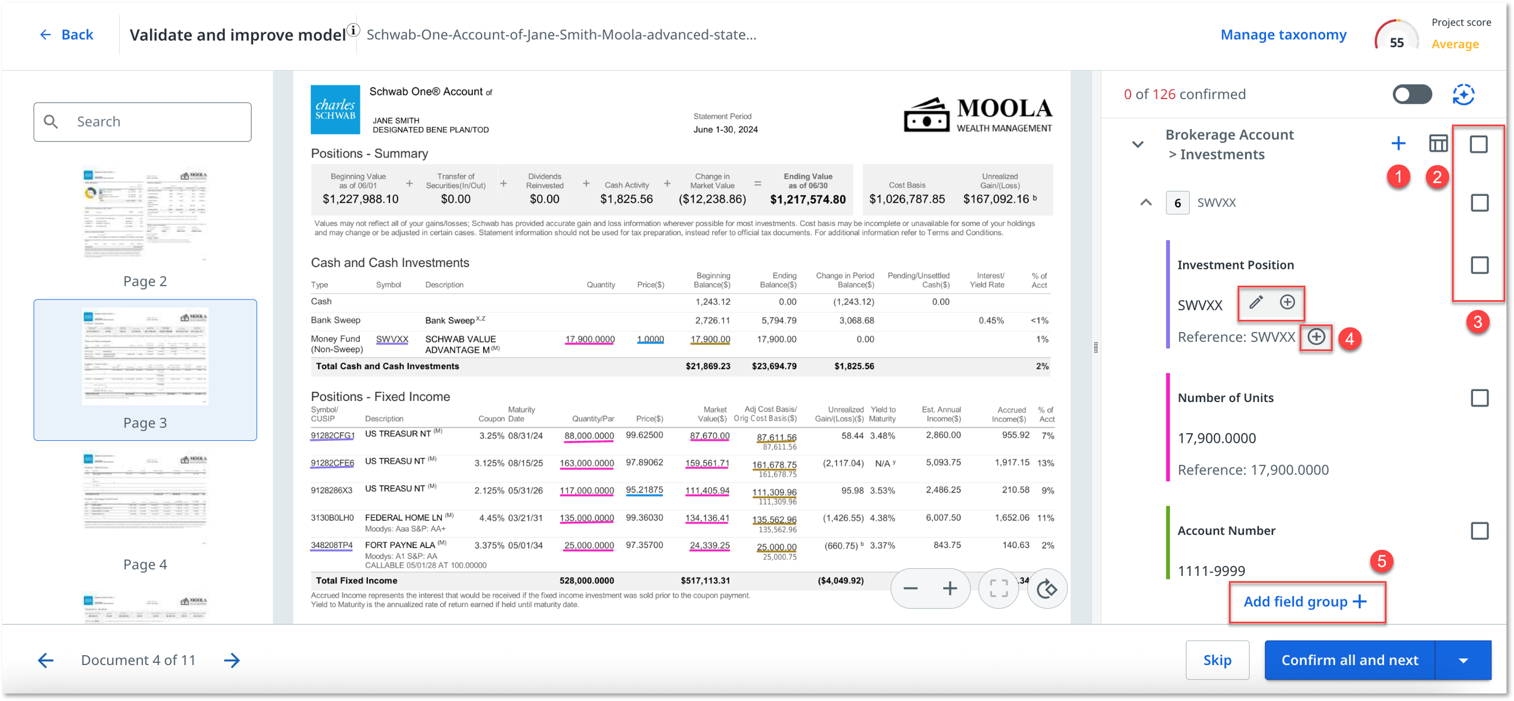This screenshot has width=1514, height=701.
Task: Zoom out the document with the minus button
Action: point(910,589)
